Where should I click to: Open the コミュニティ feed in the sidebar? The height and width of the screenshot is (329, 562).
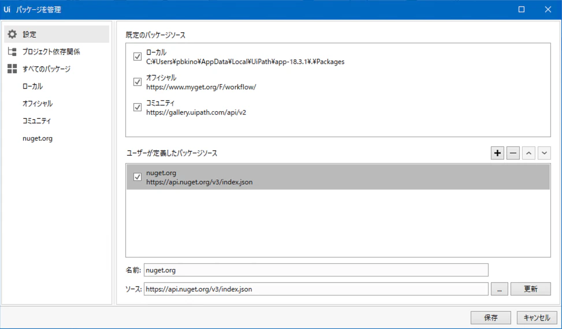36,121
